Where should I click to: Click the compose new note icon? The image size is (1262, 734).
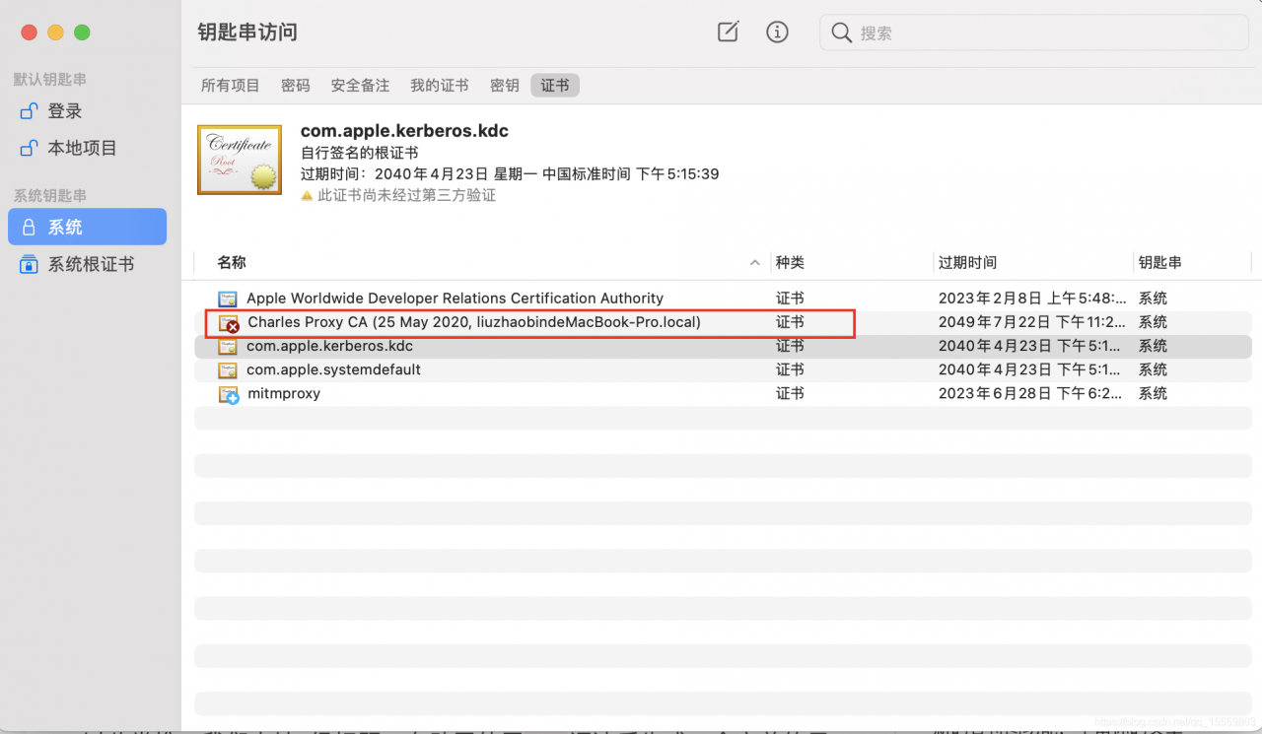[728, 32]
